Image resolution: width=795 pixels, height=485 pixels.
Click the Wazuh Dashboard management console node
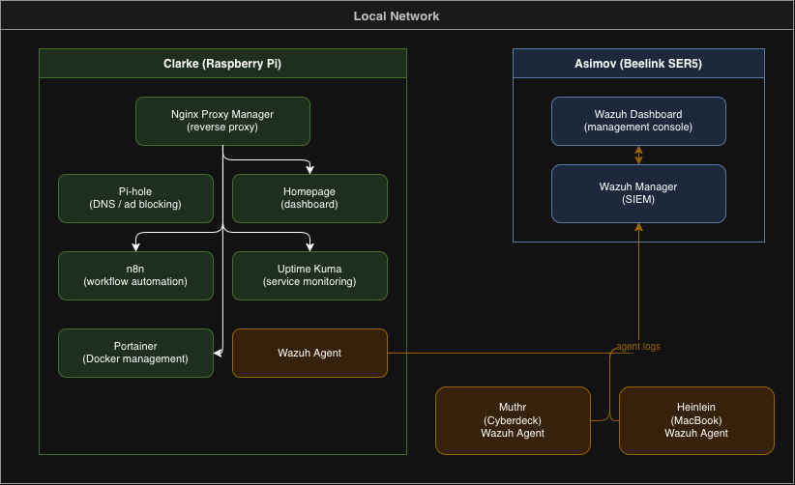638,121
